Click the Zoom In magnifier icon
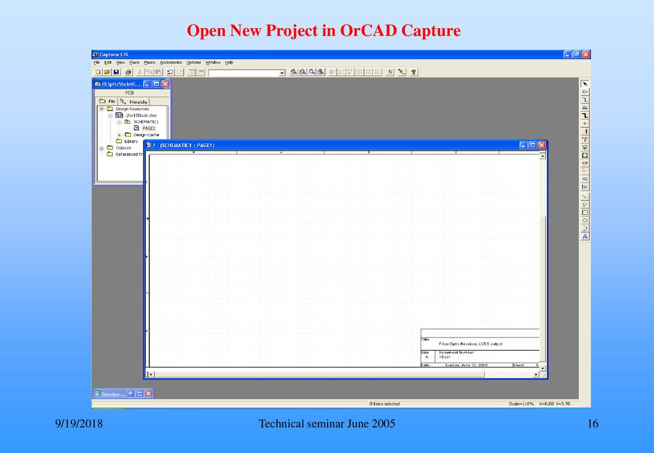Image resolution: width=654 pixels, height=453 pixels. 294,72
